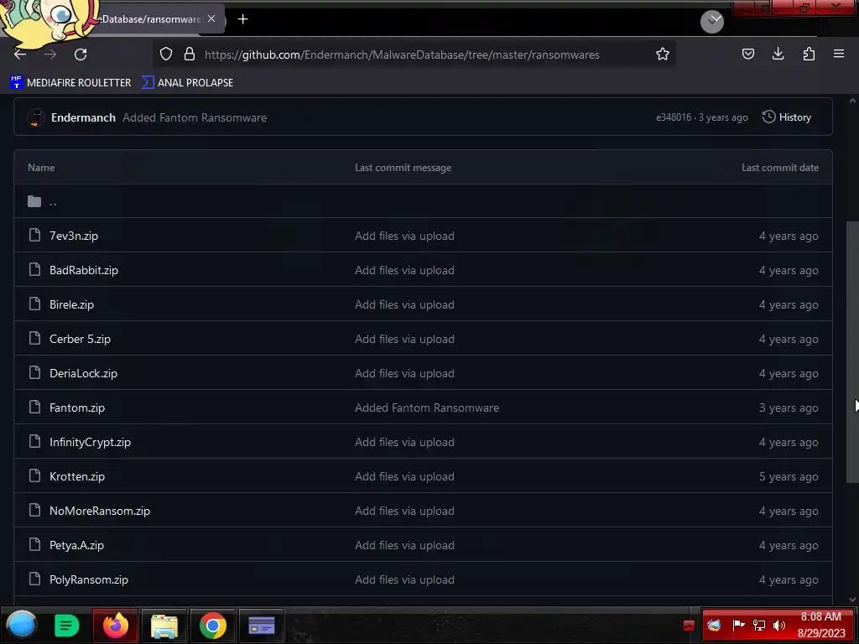Click '5 years ago' date on Krotten row

tap(789, 476)
